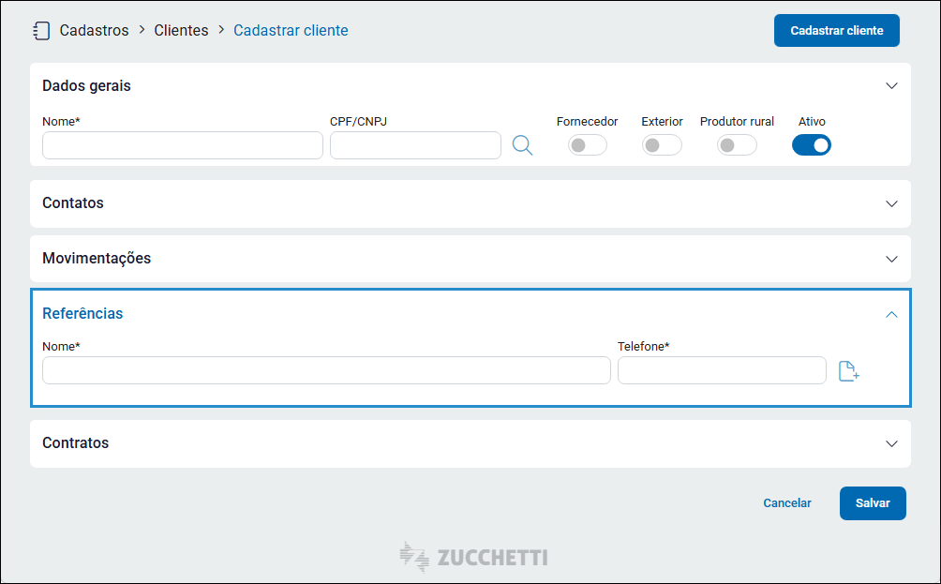Click the Zucchetti logo in footer

pyautogui.click(x=473, y=557)
